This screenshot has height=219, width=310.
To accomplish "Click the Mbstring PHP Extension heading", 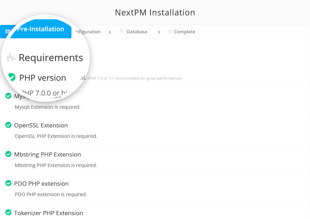I will click(x=48, y=154).
